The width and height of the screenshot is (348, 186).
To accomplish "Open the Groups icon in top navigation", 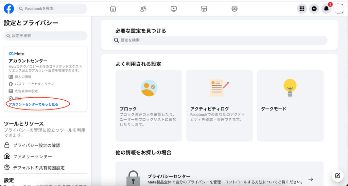I will (234, 9).
